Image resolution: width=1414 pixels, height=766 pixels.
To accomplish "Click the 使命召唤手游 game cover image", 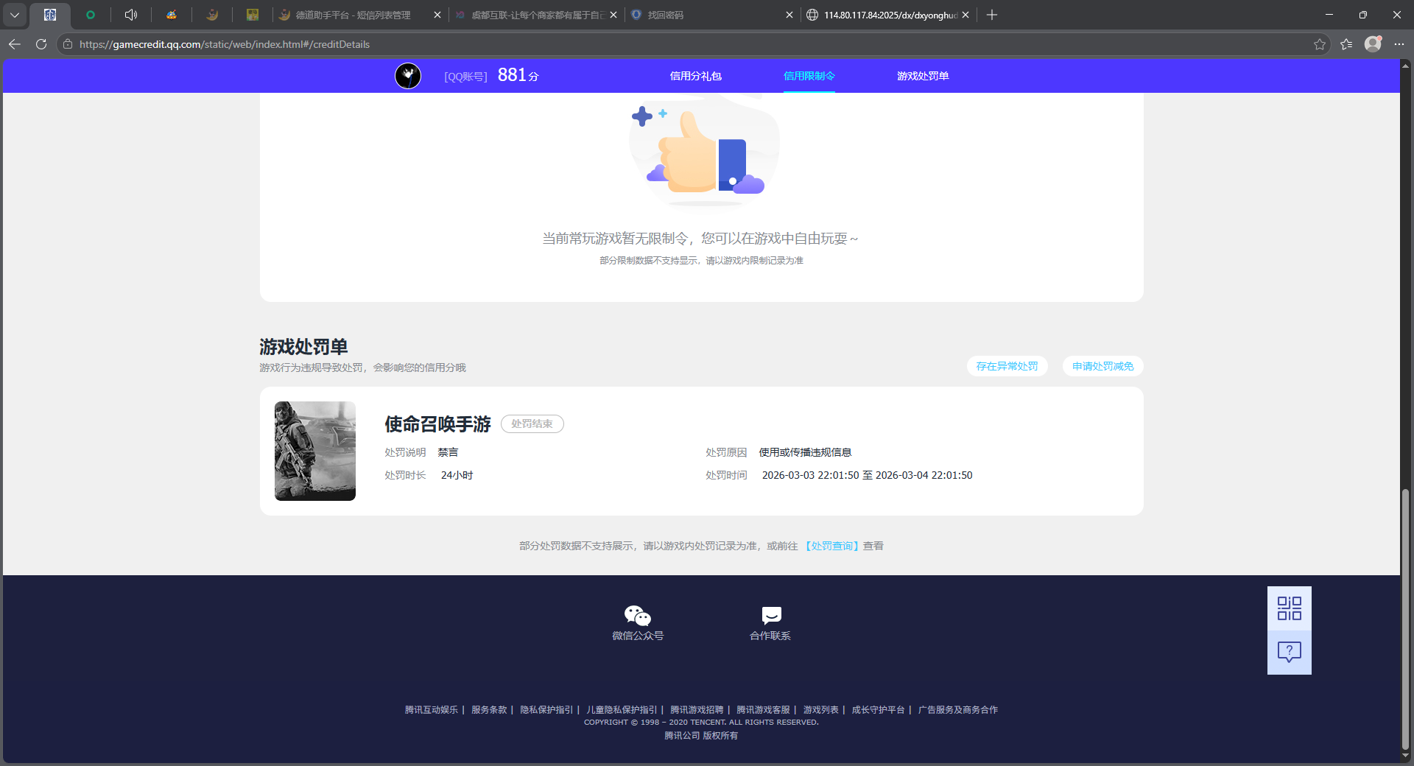I will tap(315, 451).
